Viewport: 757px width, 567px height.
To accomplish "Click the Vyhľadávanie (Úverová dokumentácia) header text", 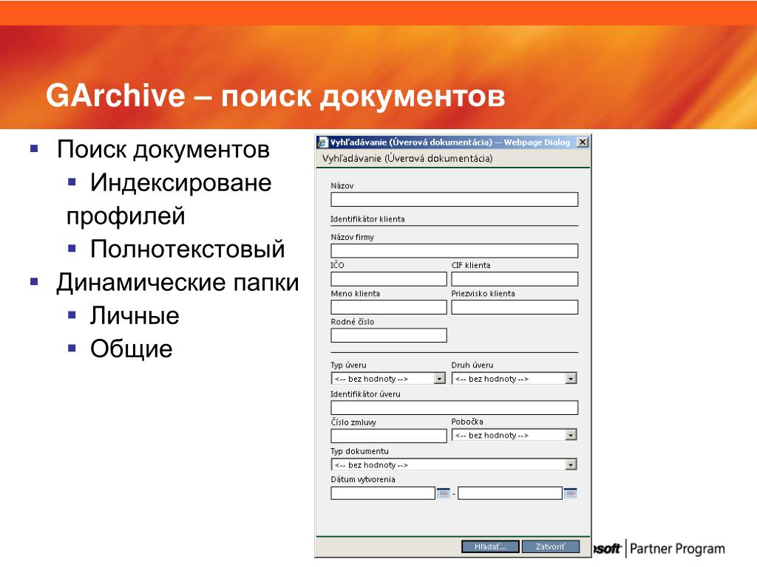I will tap(407, 158).
